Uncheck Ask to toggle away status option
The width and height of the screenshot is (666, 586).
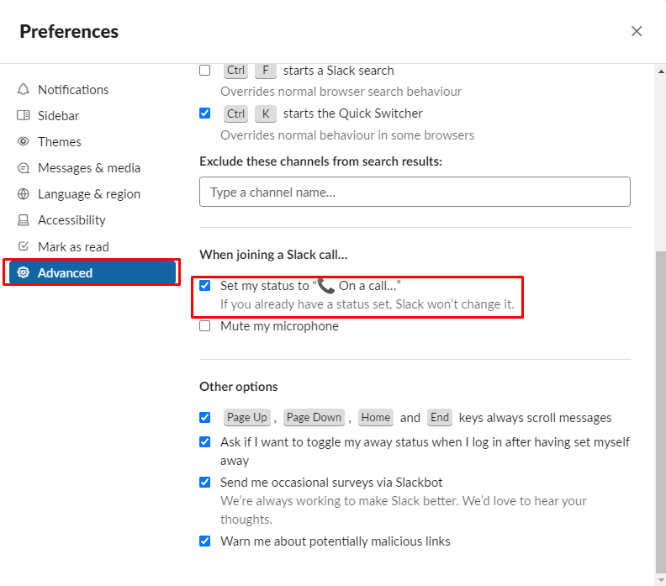point(205,442)
